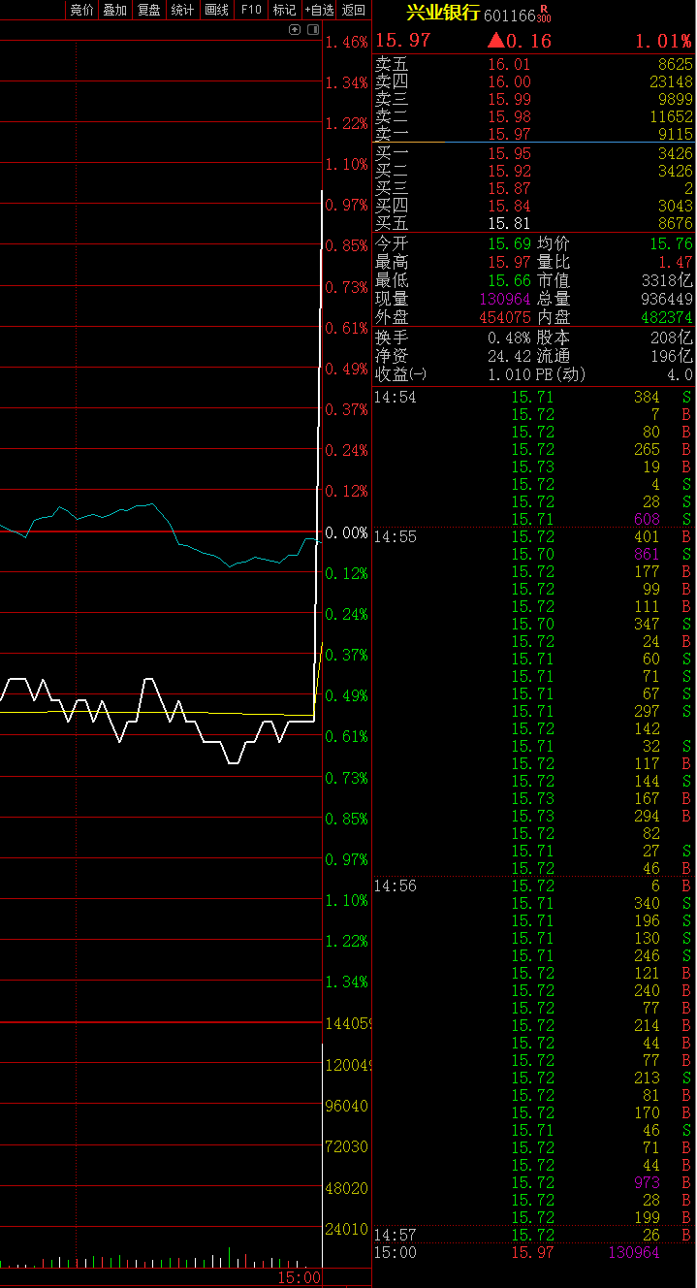Viewport: 697px width, 1288px height.
Task: Click the red up-triangle price change indicator
Action: click(x=495, y=41)
